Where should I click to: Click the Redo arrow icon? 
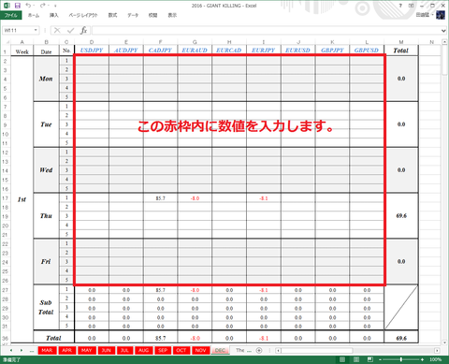[x=43, y=6]
